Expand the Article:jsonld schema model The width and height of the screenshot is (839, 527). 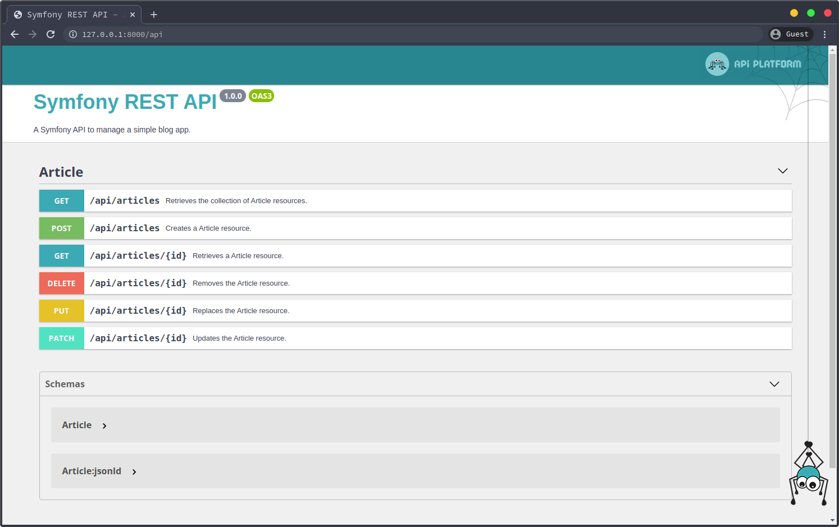click(134, 471)
